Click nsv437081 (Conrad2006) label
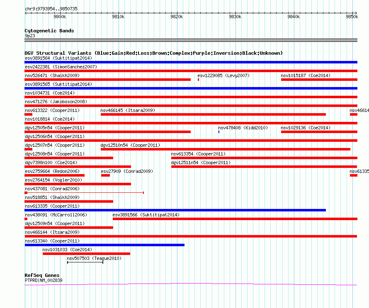 point(52,189)
